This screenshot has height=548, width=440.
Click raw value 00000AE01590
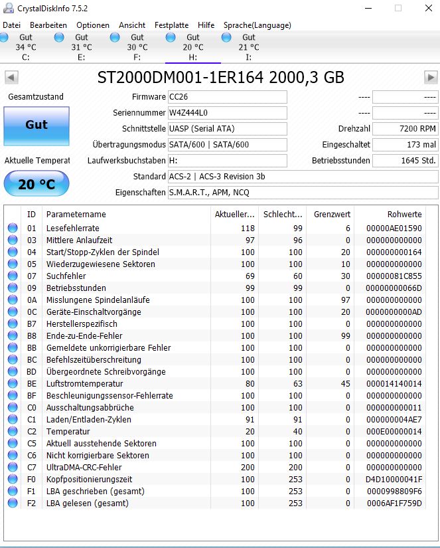[x=394, y=228]
